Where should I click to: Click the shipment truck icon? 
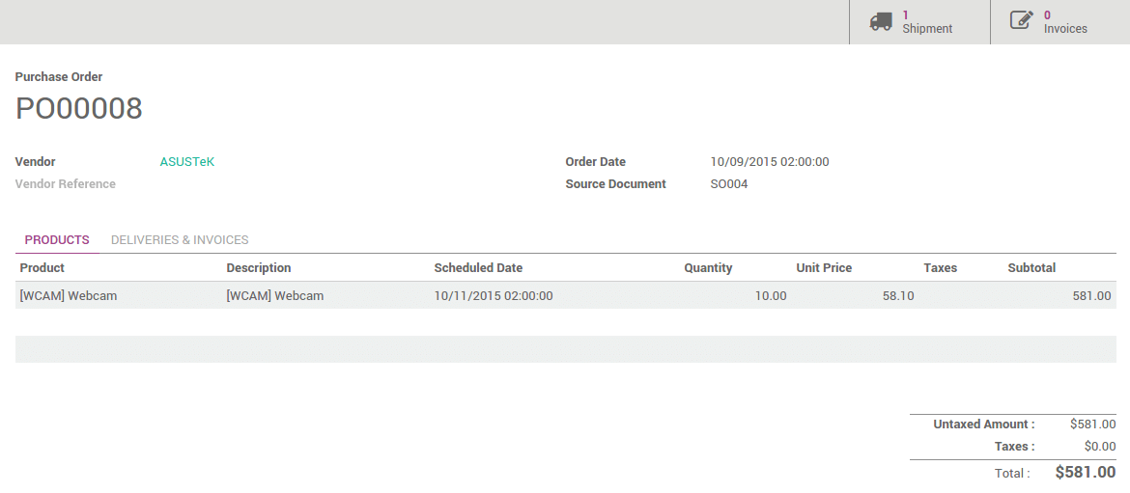(x=880, y=21)
